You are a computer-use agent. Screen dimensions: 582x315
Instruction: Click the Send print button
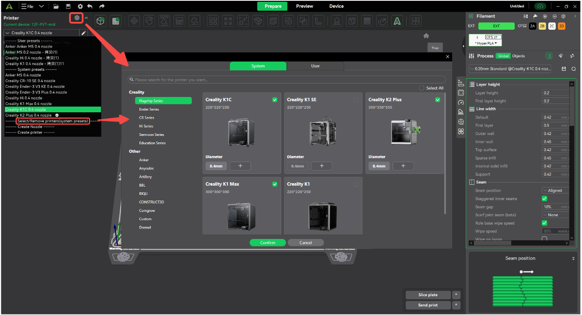[x=428, y=305]
